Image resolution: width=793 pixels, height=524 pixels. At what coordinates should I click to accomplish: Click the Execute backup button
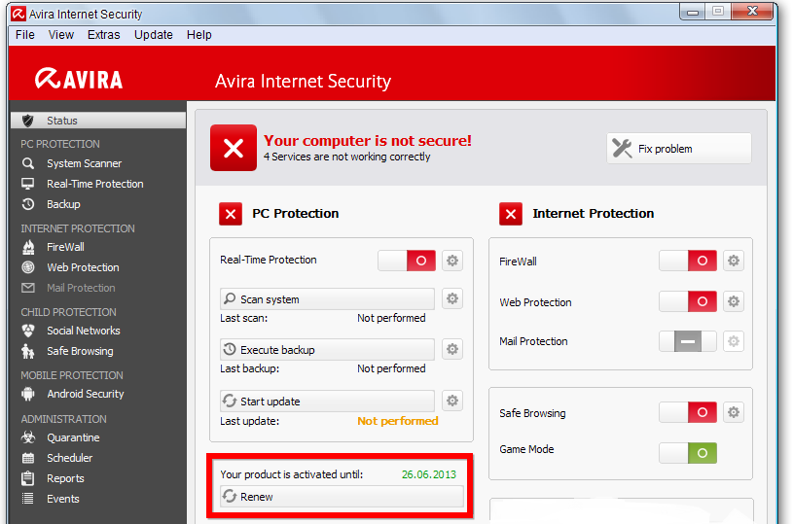327,350
